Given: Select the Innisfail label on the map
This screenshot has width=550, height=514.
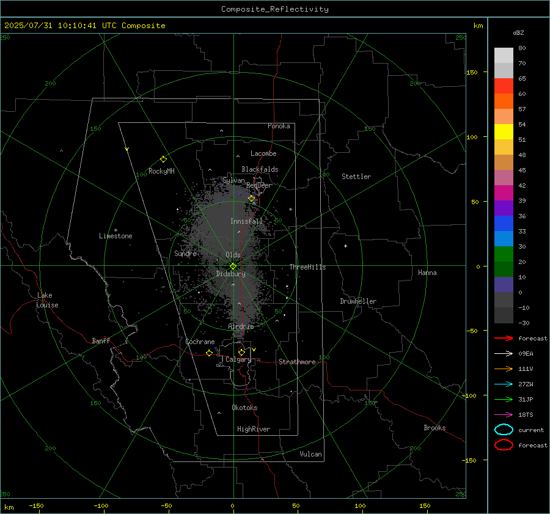Looking at the screenshot, I should tap(246, 221).
